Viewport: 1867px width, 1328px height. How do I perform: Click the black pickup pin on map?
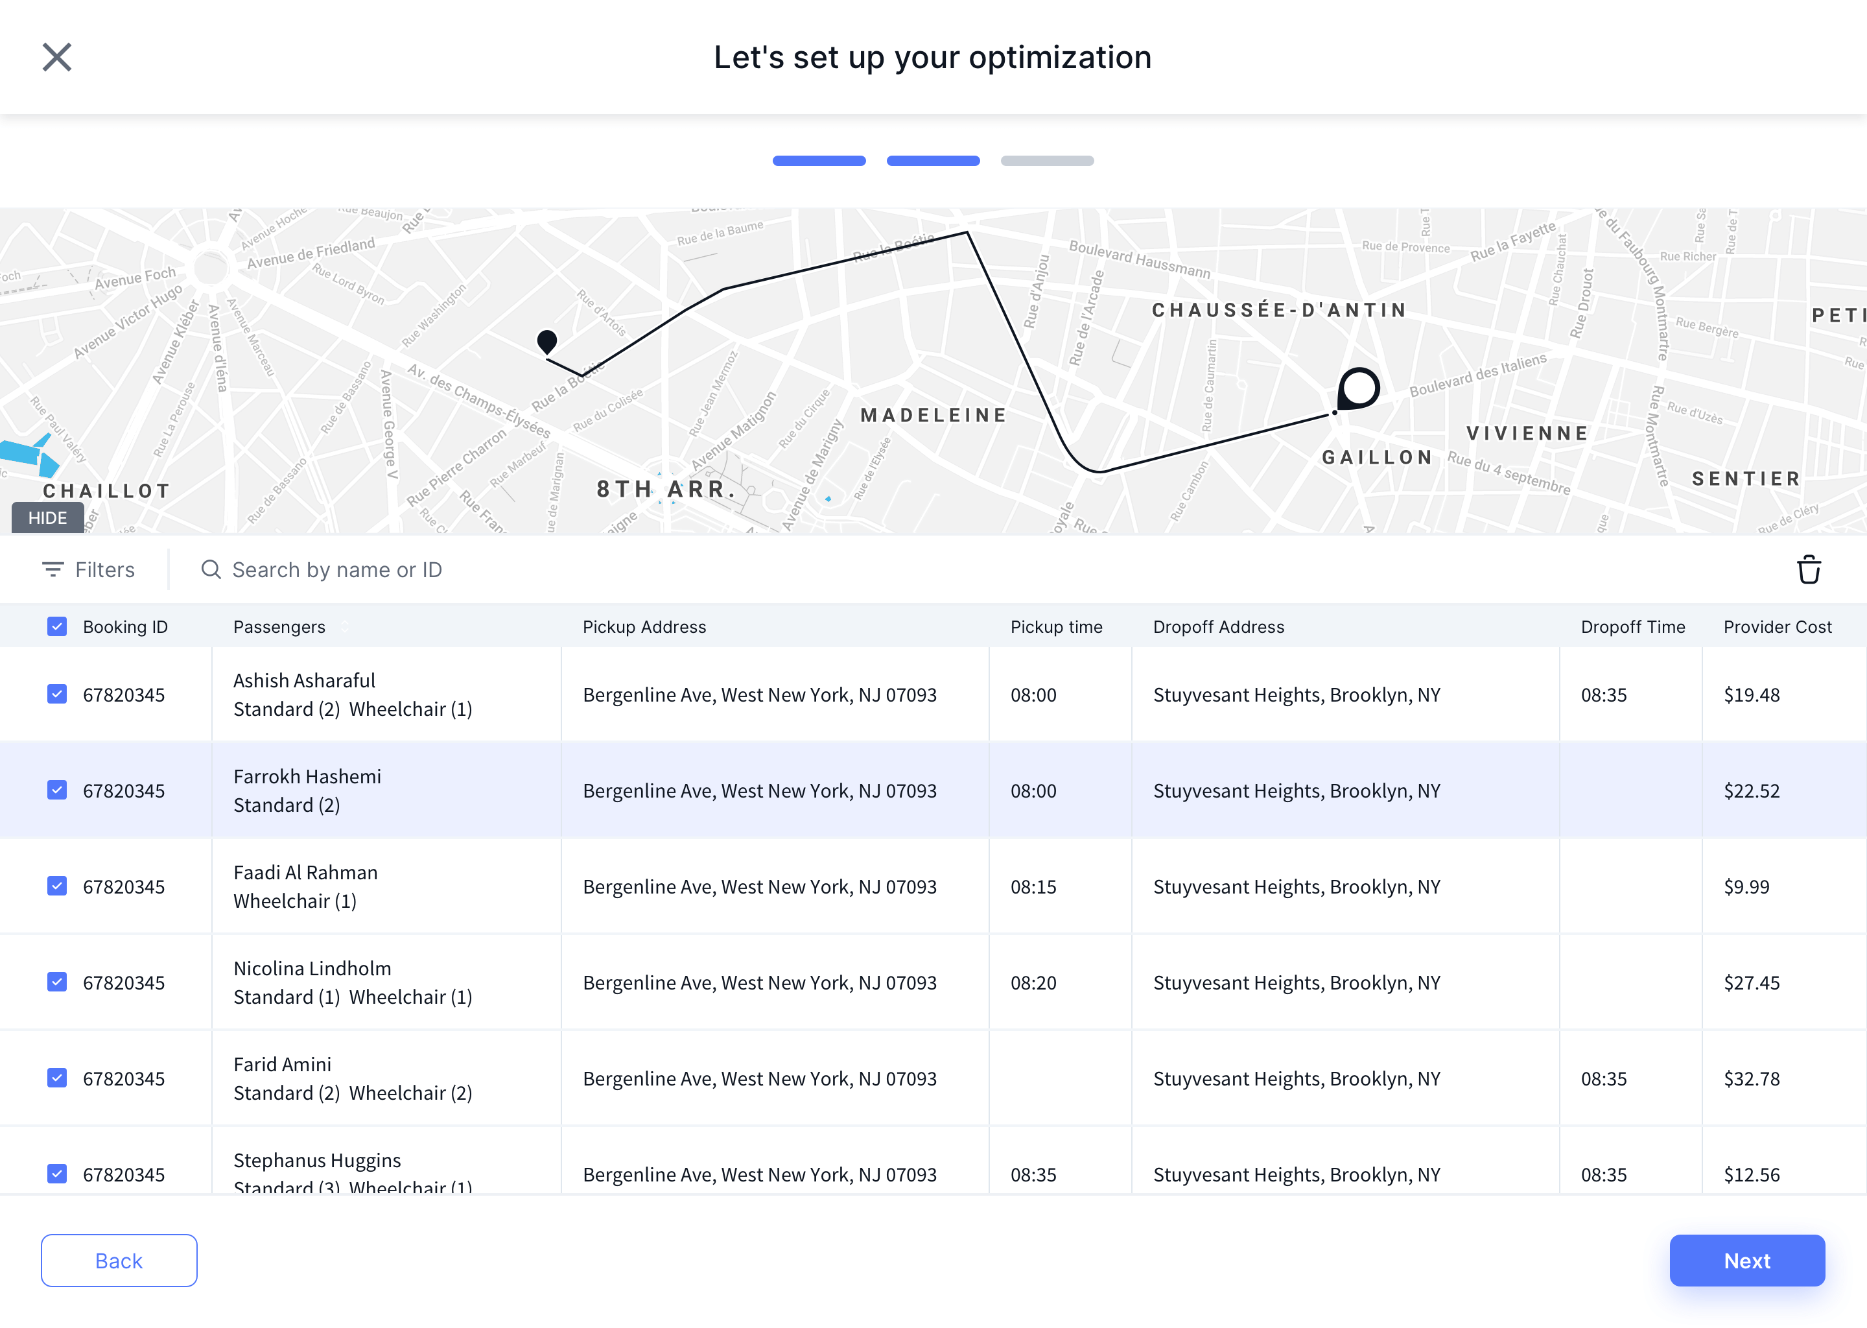(x=547, y=342)
